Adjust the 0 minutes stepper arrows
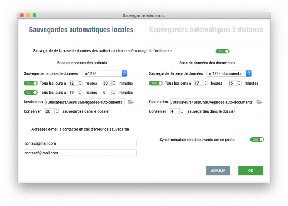Viewport: 288px width, 206px height. [x=114, y=93]
